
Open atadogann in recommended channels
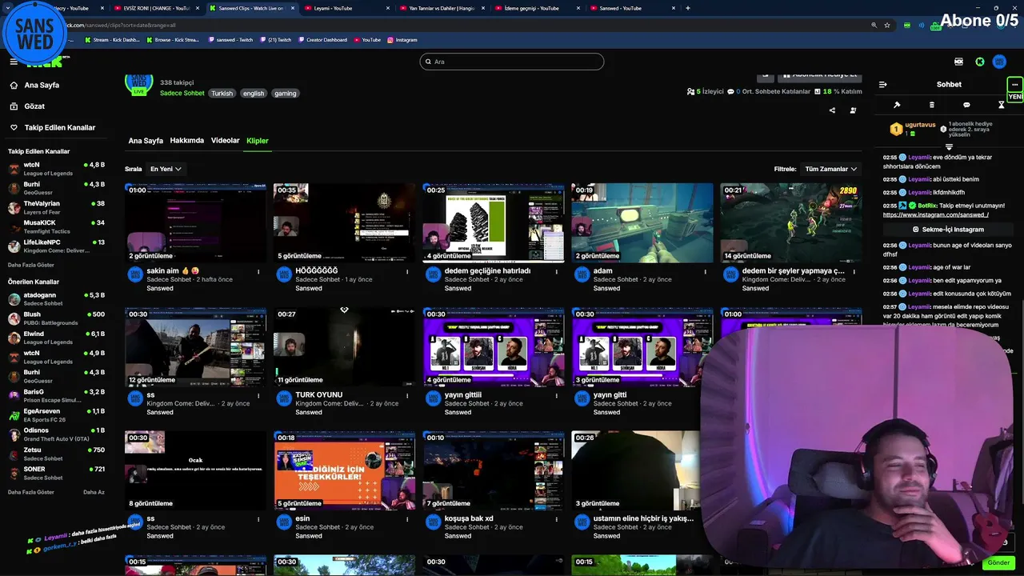[56, 299]
